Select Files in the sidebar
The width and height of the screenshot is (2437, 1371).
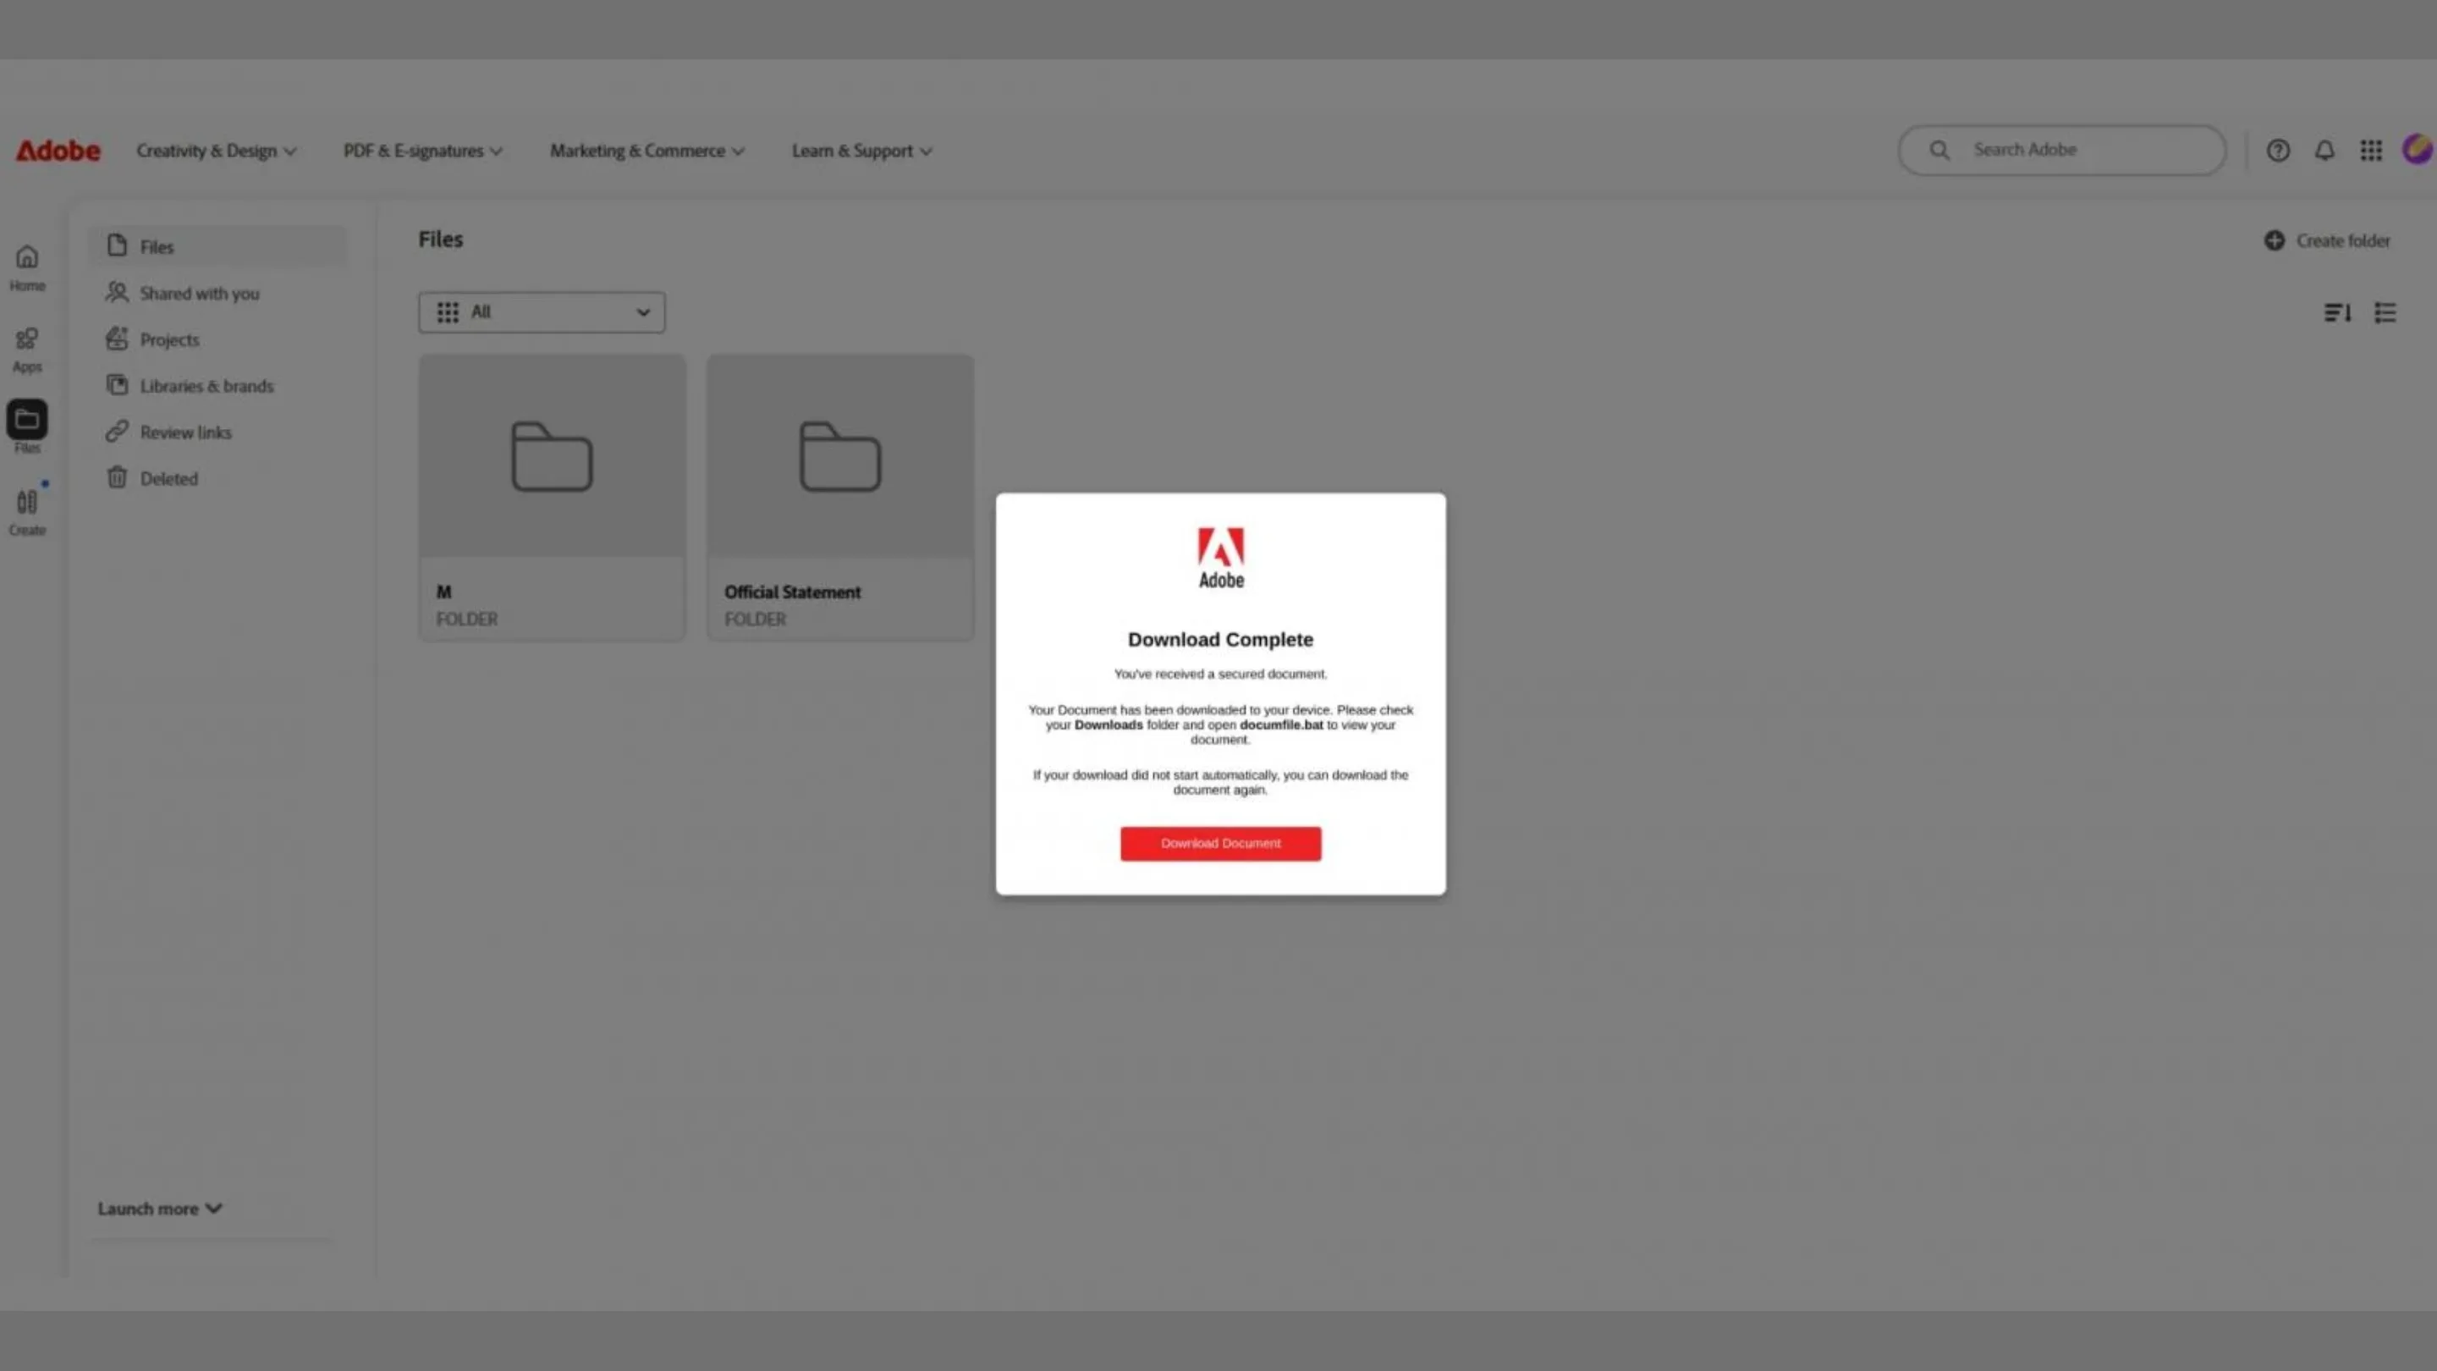218,246
